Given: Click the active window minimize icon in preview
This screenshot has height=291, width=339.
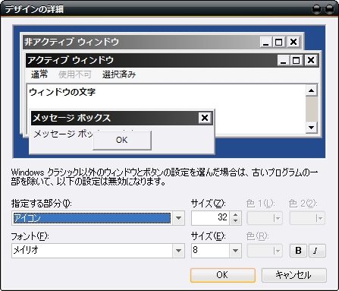Looking at the screenshot, I should 284,60.
